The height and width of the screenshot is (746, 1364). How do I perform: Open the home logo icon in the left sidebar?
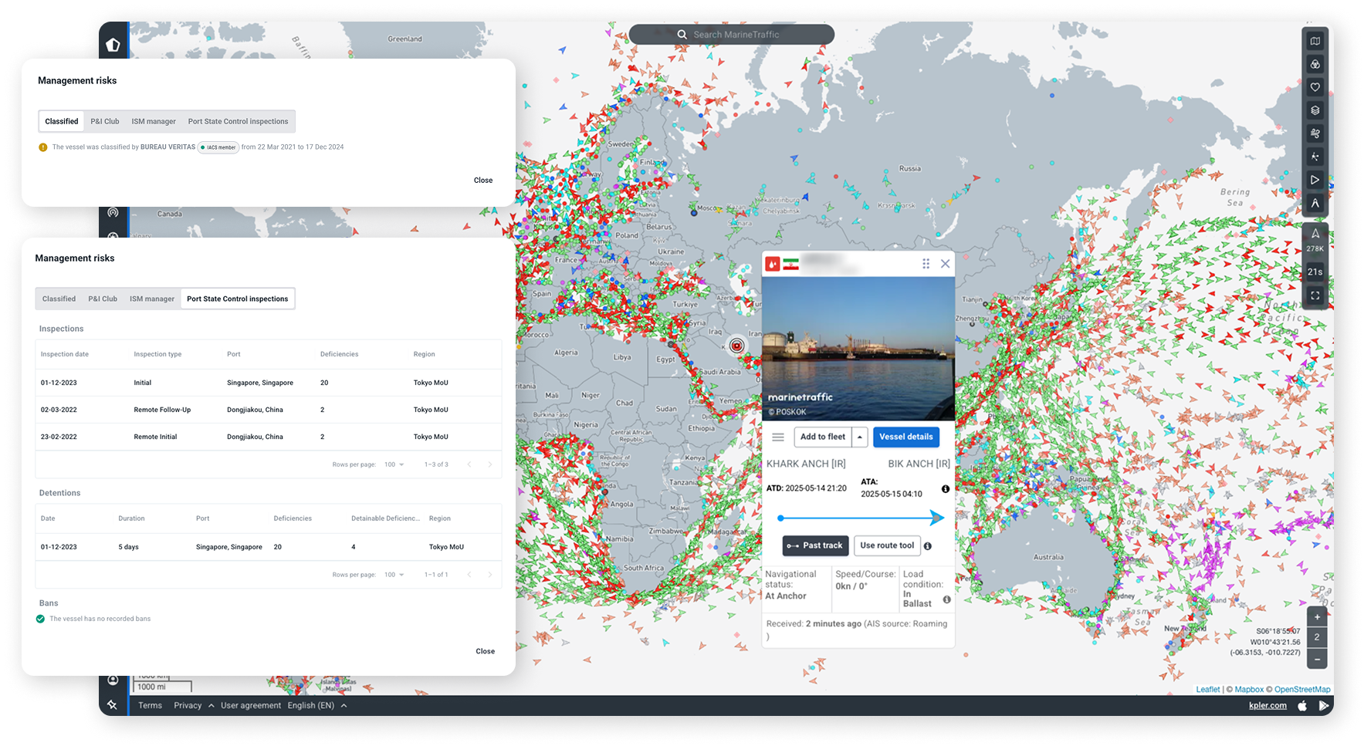(x=113, y=45)
